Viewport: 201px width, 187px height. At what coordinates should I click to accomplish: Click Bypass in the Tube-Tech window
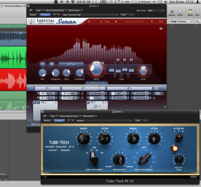point(47,120)
